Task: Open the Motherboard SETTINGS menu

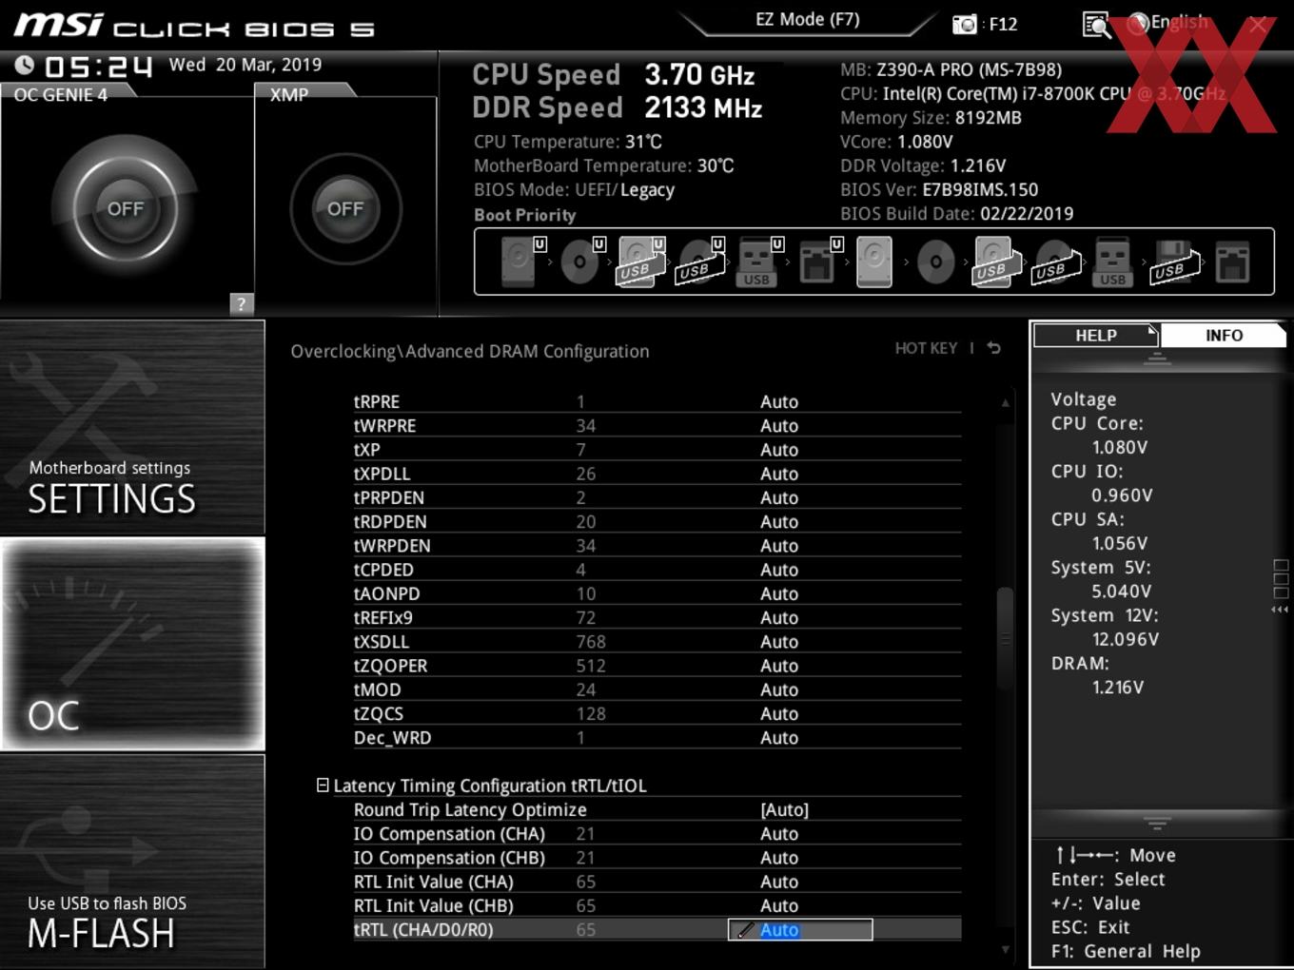Action: pos(132,427)
